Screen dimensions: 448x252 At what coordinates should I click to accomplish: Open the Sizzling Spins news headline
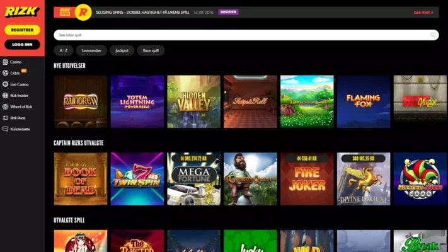[142, 13]
